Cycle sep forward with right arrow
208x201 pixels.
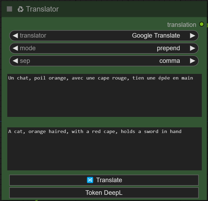coord(192,61)
